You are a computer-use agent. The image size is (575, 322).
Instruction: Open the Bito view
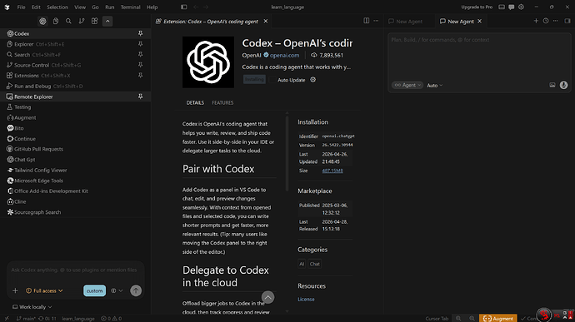75,128
